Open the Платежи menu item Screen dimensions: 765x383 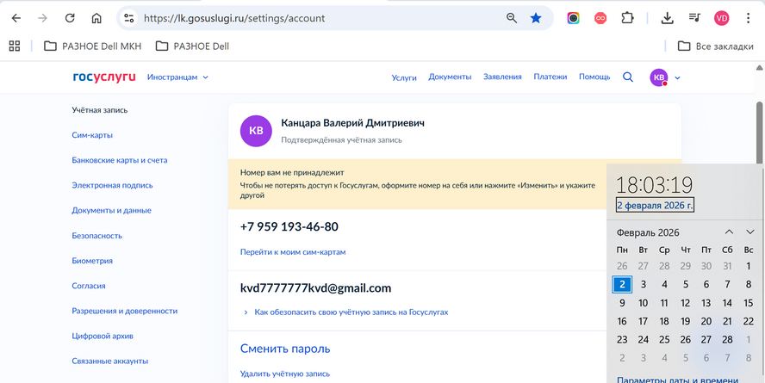tap(550, 77)
